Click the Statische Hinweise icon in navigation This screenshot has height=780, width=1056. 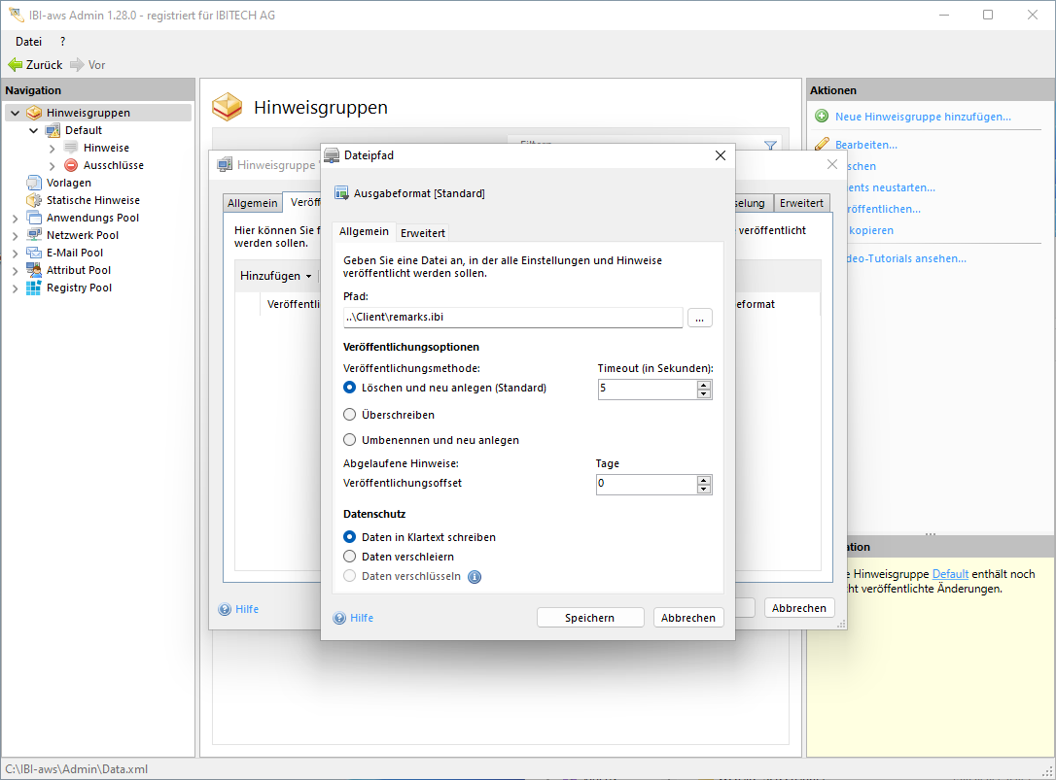(x=34, y=200)
